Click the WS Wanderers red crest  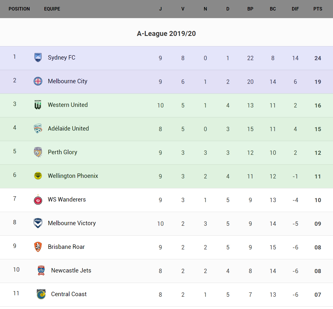tap(38, 200)
